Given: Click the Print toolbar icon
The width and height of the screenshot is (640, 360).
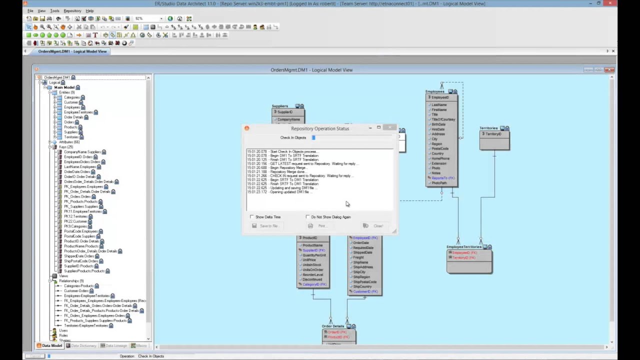Looking at the screenshot, I should (x=49, y=18).
